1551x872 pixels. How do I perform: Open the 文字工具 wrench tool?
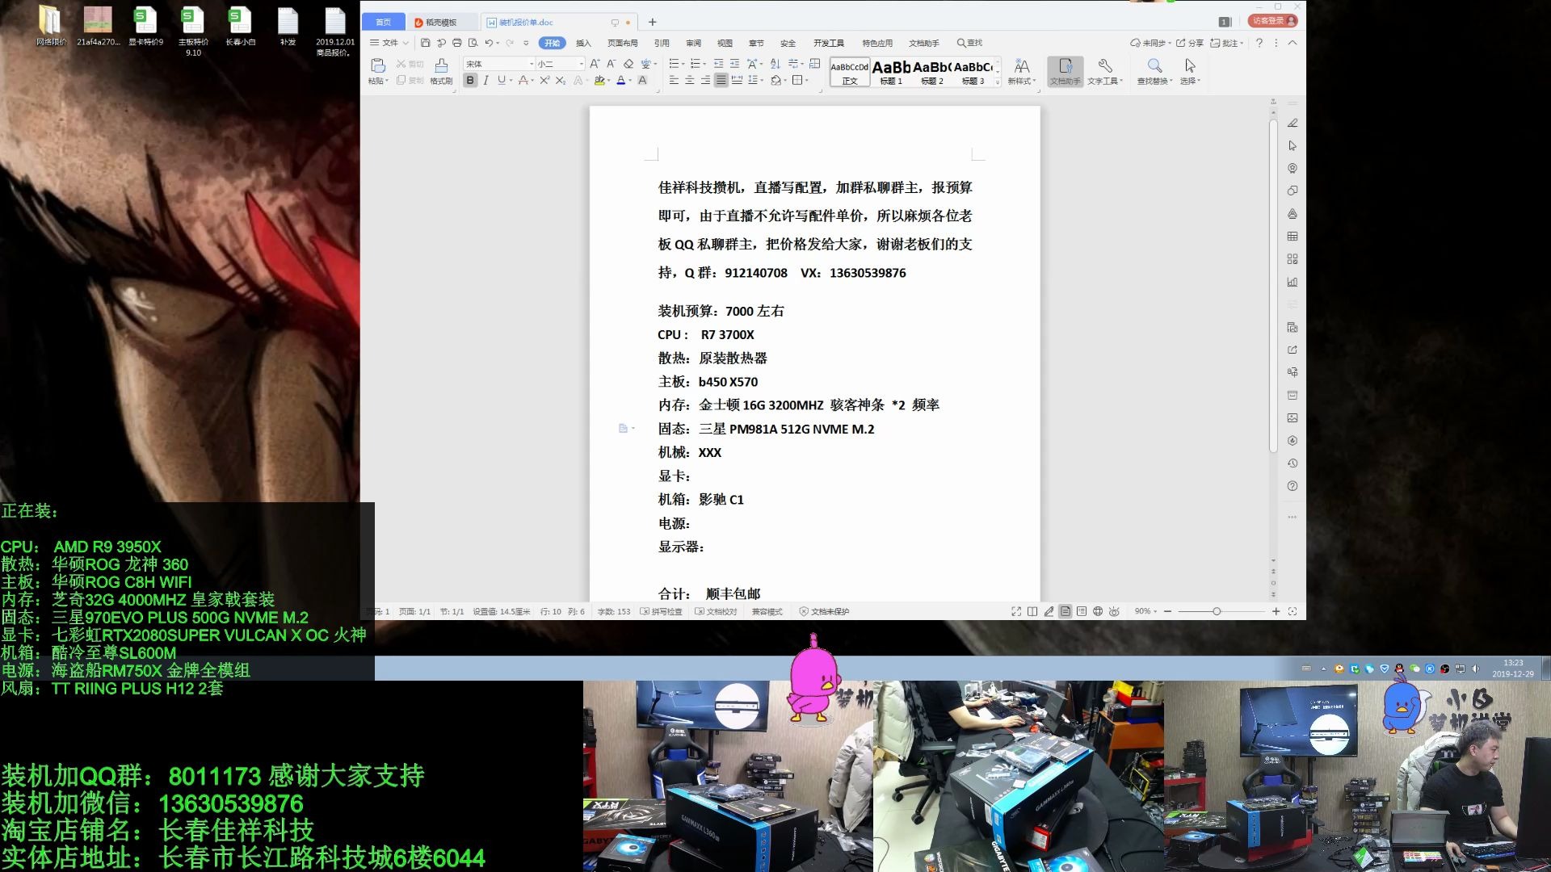[x=1104, y=71]
